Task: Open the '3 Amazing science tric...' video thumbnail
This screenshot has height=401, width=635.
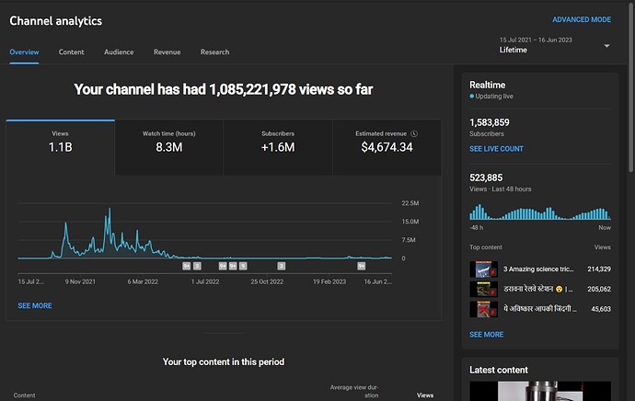Action: pos(483,269)
